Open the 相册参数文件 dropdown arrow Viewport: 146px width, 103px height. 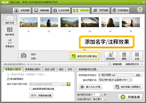click(x=142, y=64)
